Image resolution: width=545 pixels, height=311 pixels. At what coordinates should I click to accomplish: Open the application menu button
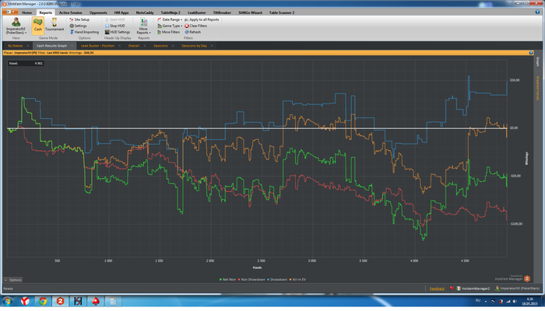pyautogui.click(x=10, y=12)
